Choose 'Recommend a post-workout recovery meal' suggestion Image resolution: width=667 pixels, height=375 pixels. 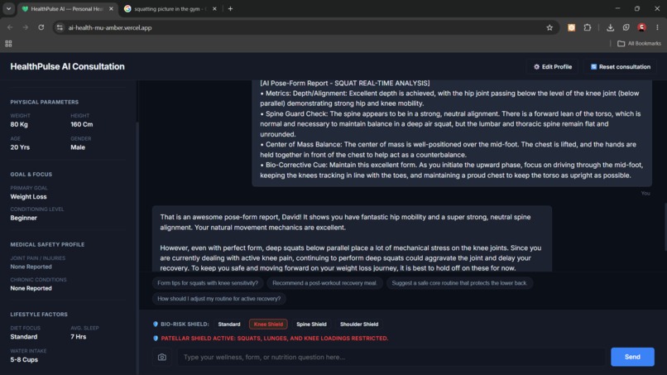[324, 283]
